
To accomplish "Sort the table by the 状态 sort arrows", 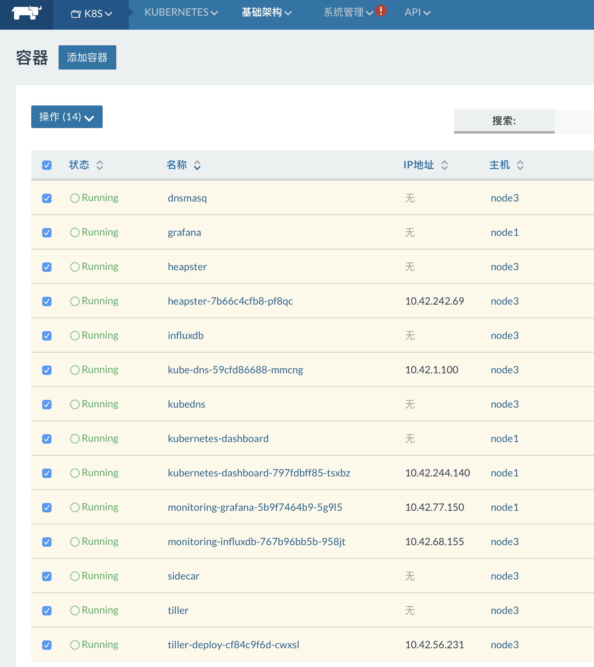I will pyautogui.click(x=100, y=165).
